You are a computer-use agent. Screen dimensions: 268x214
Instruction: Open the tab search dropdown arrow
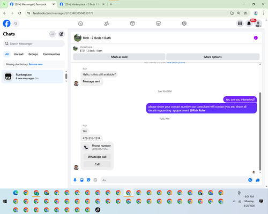4,4
